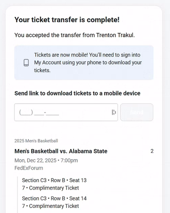The height and width of the screenshot is (213, 170).
Task: Click the Send button
Action: click(x=137, y=112)
